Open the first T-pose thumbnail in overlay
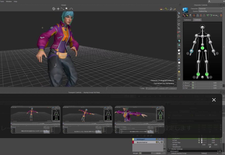 tap(35, 120)
